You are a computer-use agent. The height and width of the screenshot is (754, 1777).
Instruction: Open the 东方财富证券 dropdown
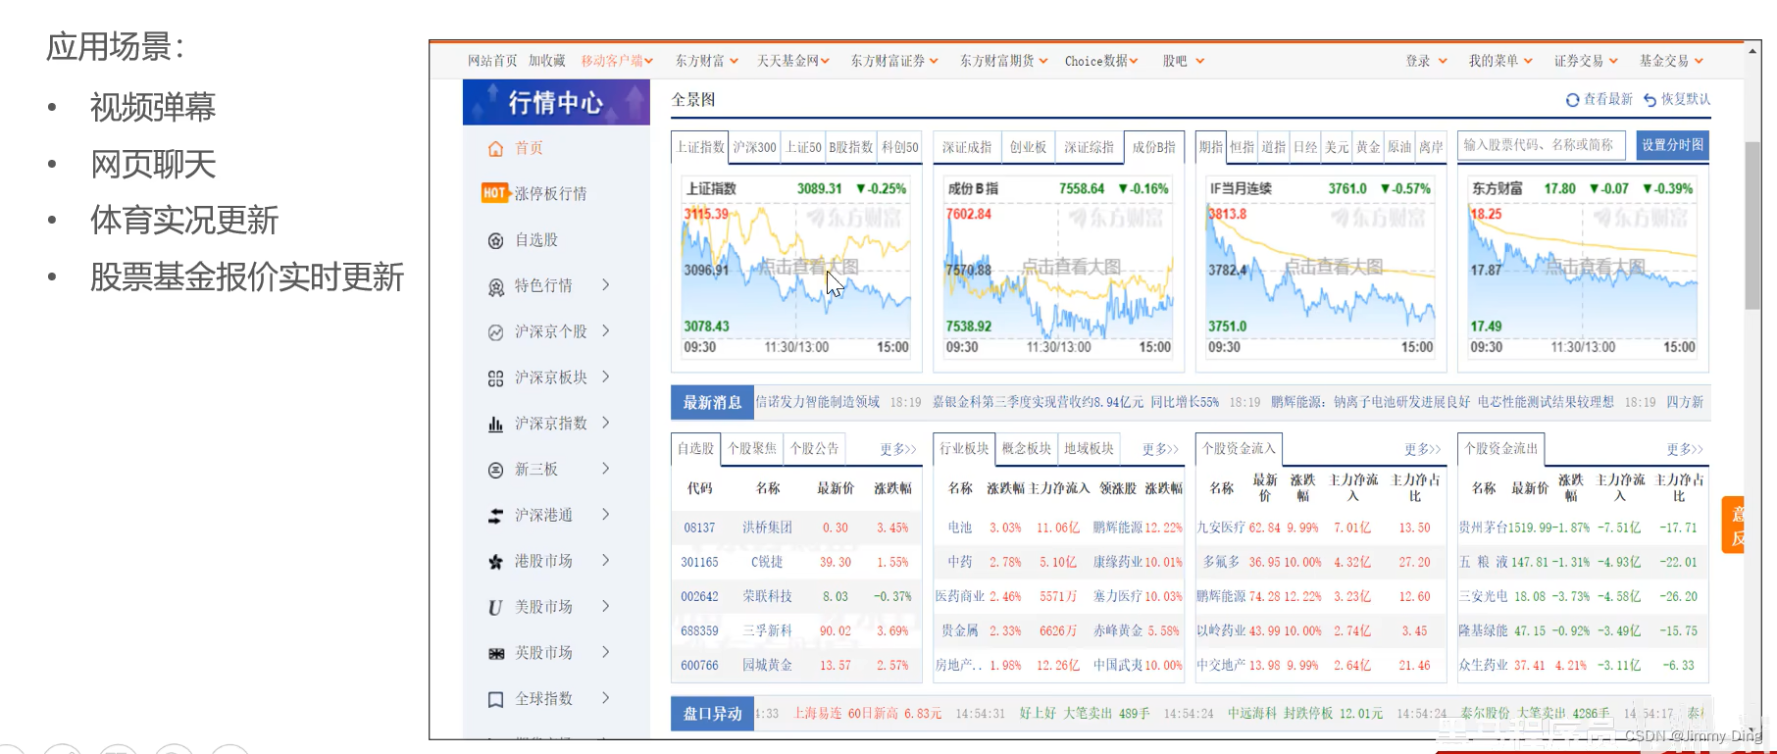tap(894, 61)
